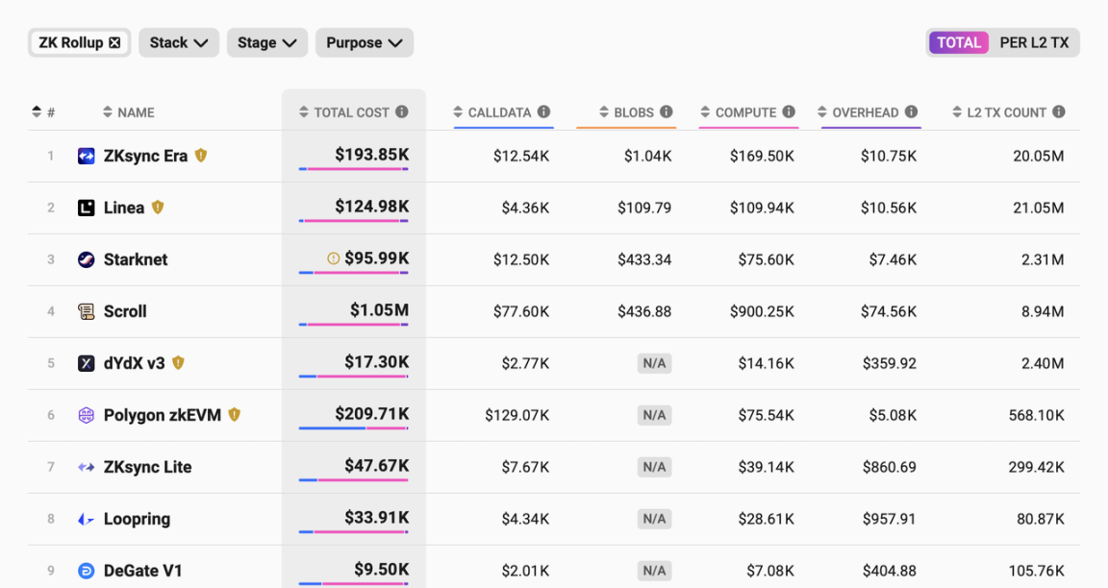Click Starknet total cost warning icon
This screenshot has height=588, width=1108.
click(334, 259)
